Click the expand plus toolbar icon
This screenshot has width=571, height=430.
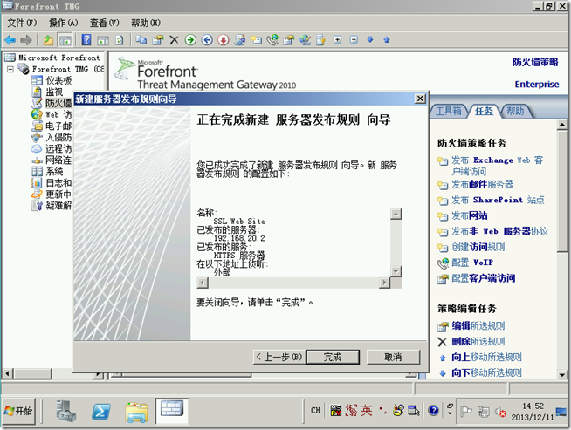click(338, 39)
